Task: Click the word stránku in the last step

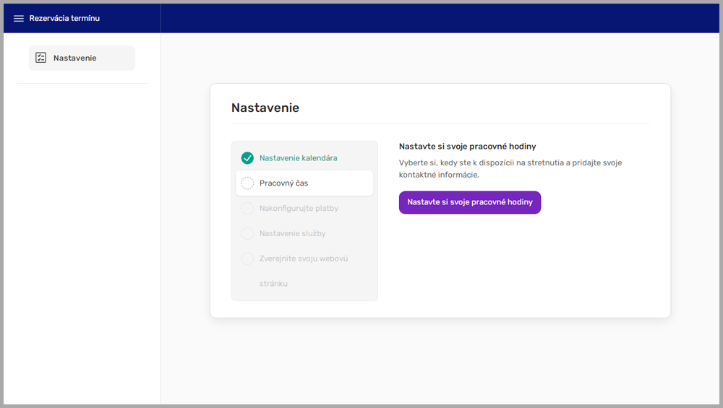Action: pyautogui.click(x=273, y=284)
